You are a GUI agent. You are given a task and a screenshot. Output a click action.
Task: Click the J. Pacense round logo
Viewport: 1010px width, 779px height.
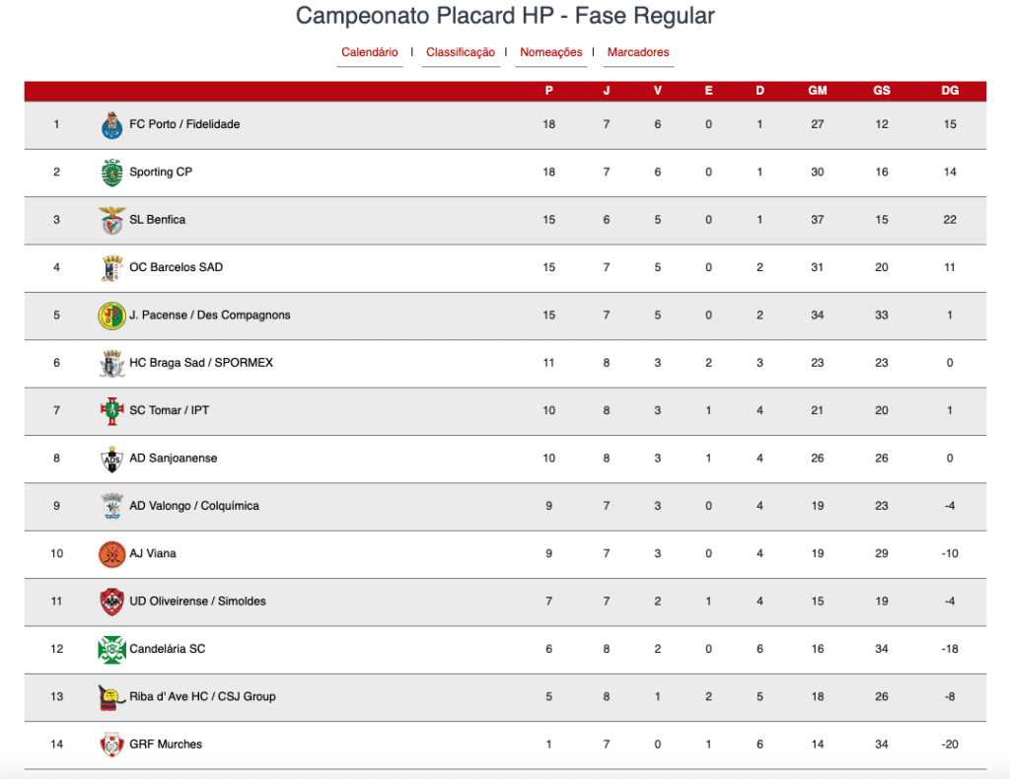112,316
